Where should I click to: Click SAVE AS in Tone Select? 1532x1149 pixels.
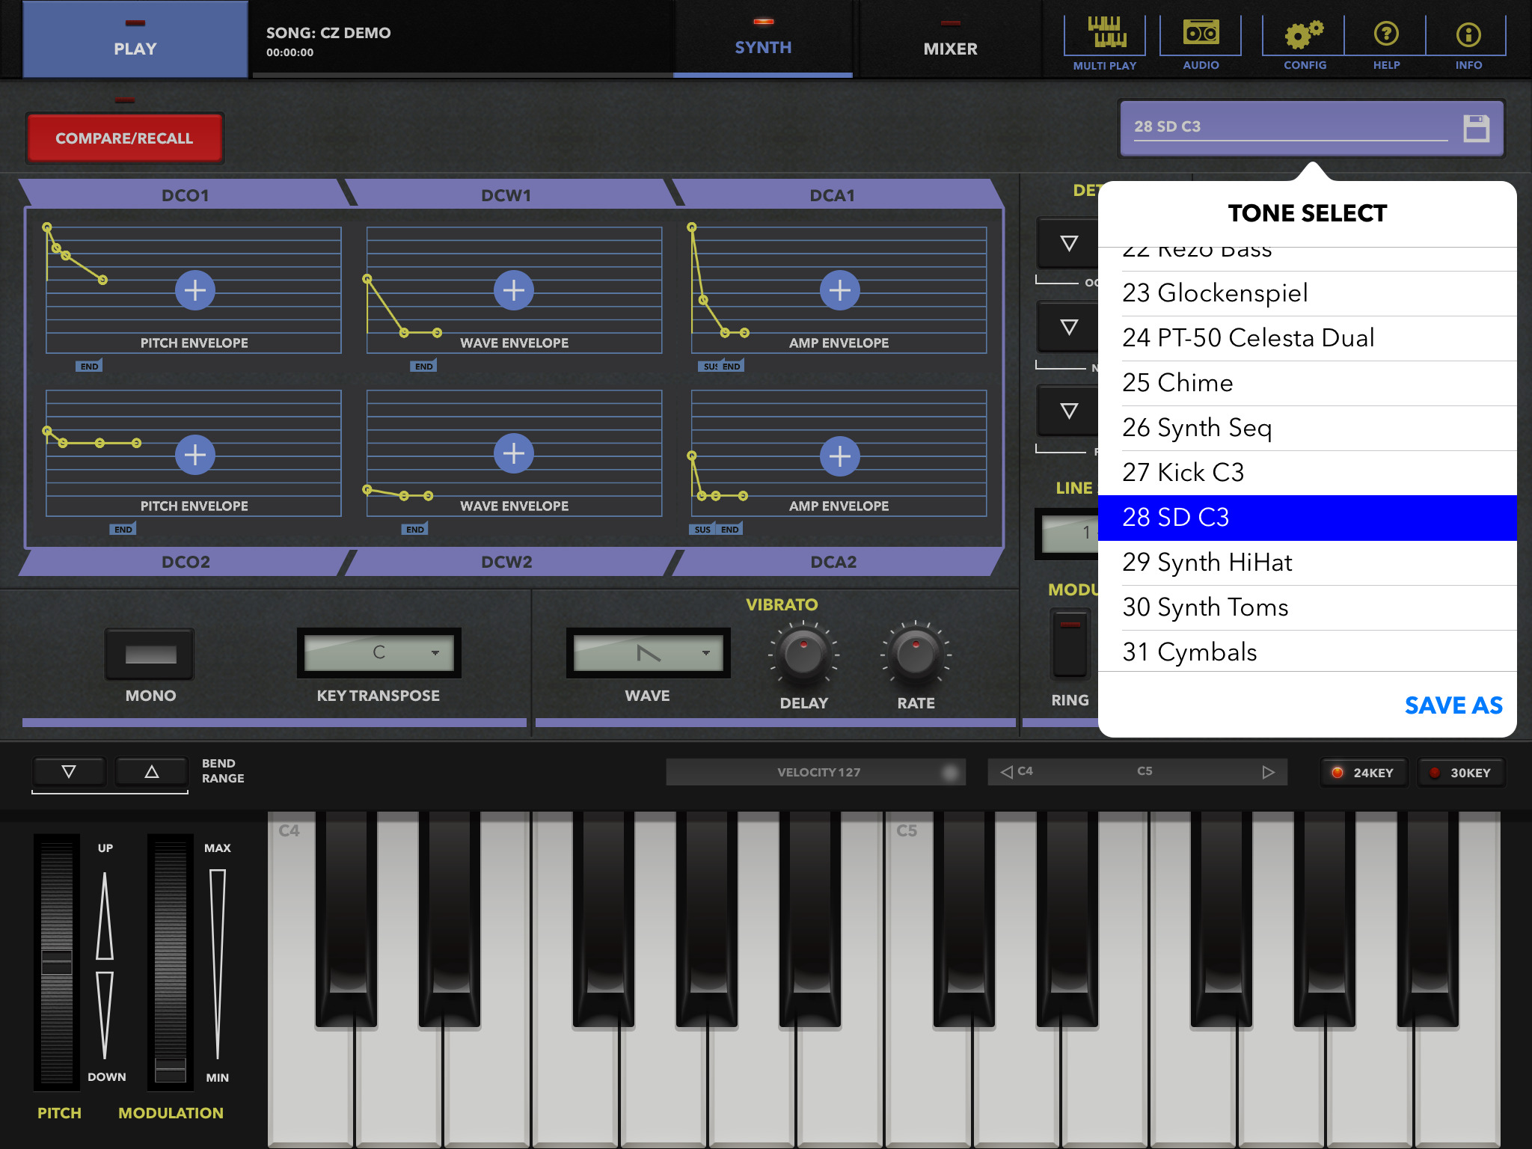[x=1453, y=705]
